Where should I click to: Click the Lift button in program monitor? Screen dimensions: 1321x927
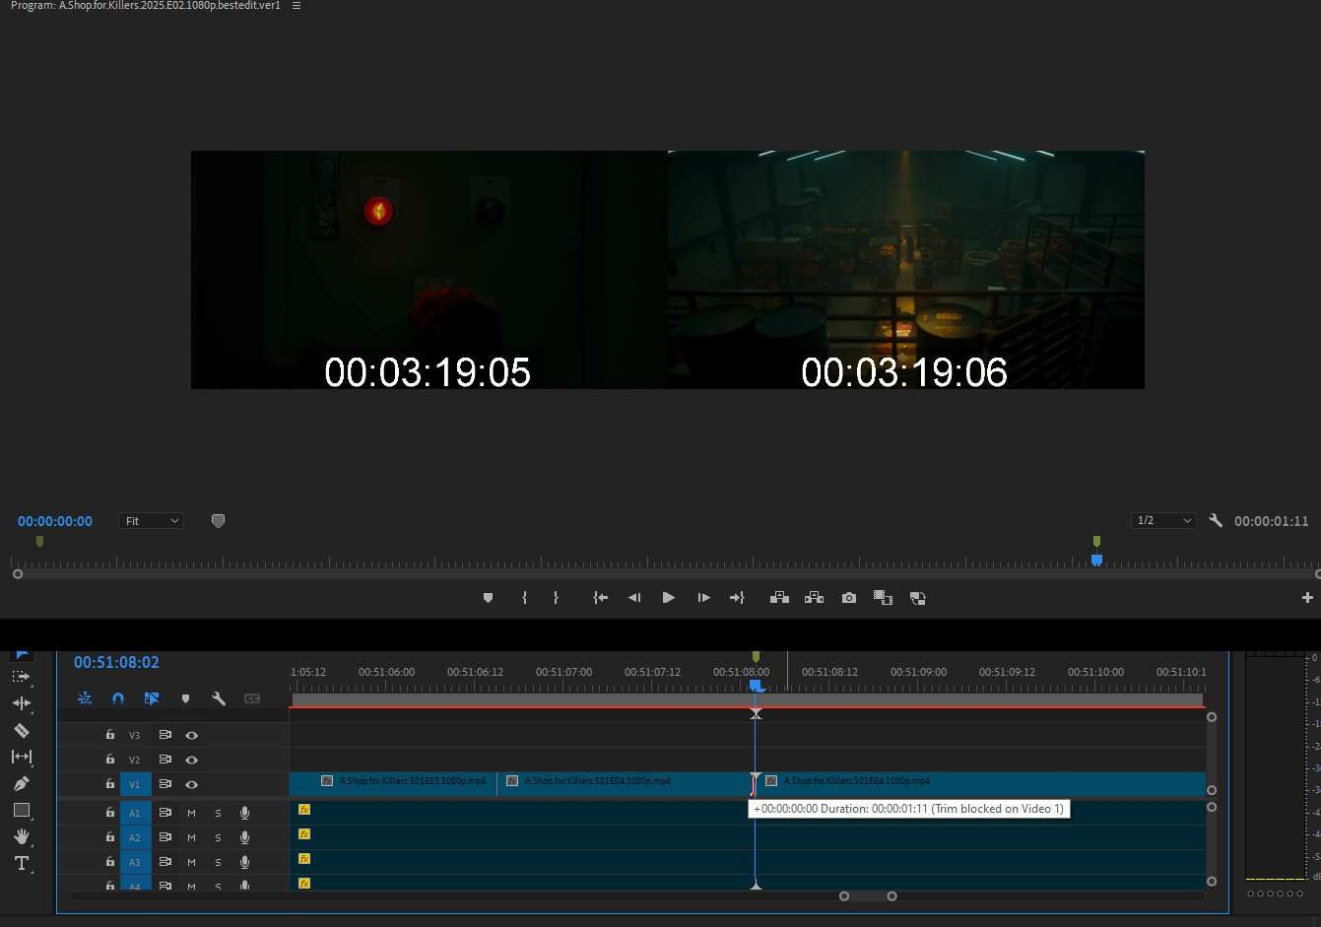(779, 598)
